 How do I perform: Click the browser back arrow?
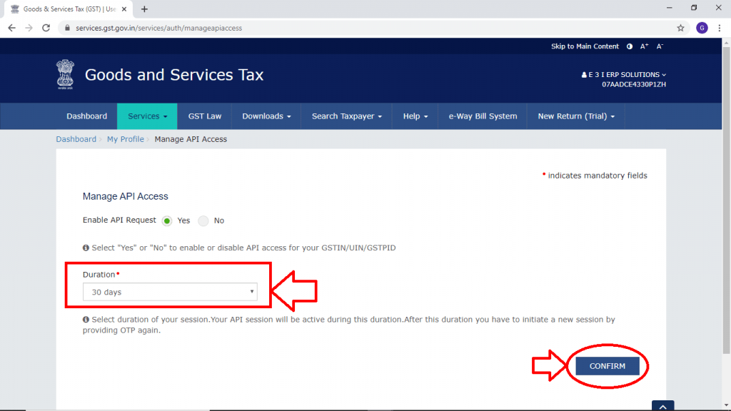(x=11, y=28)
